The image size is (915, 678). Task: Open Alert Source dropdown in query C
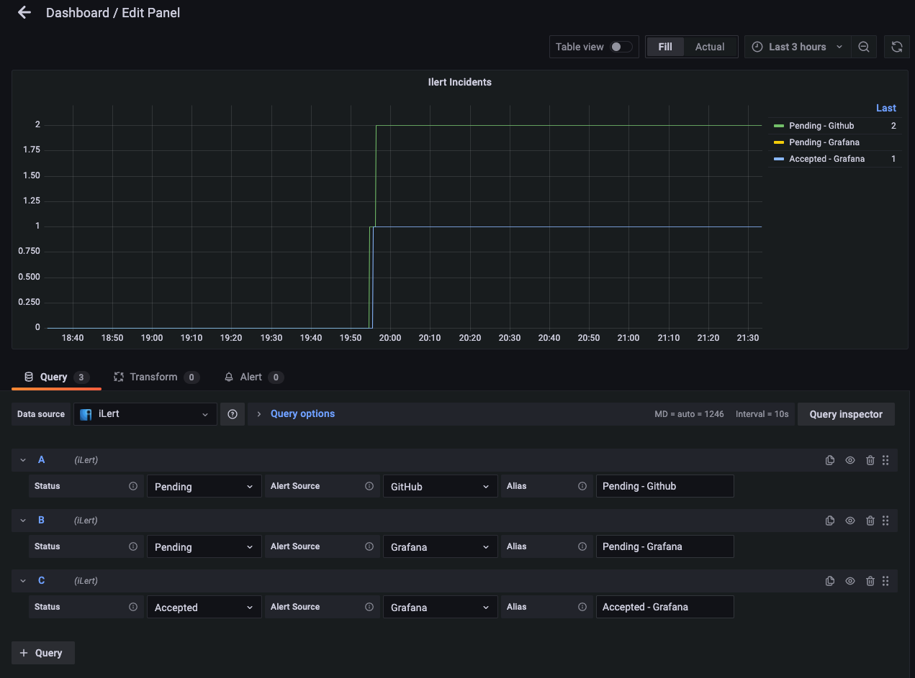tap(440, 607)
